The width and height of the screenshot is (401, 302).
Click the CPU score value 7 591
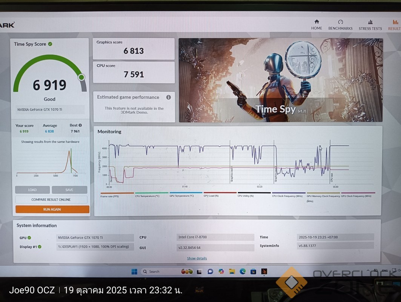[134, 74]
